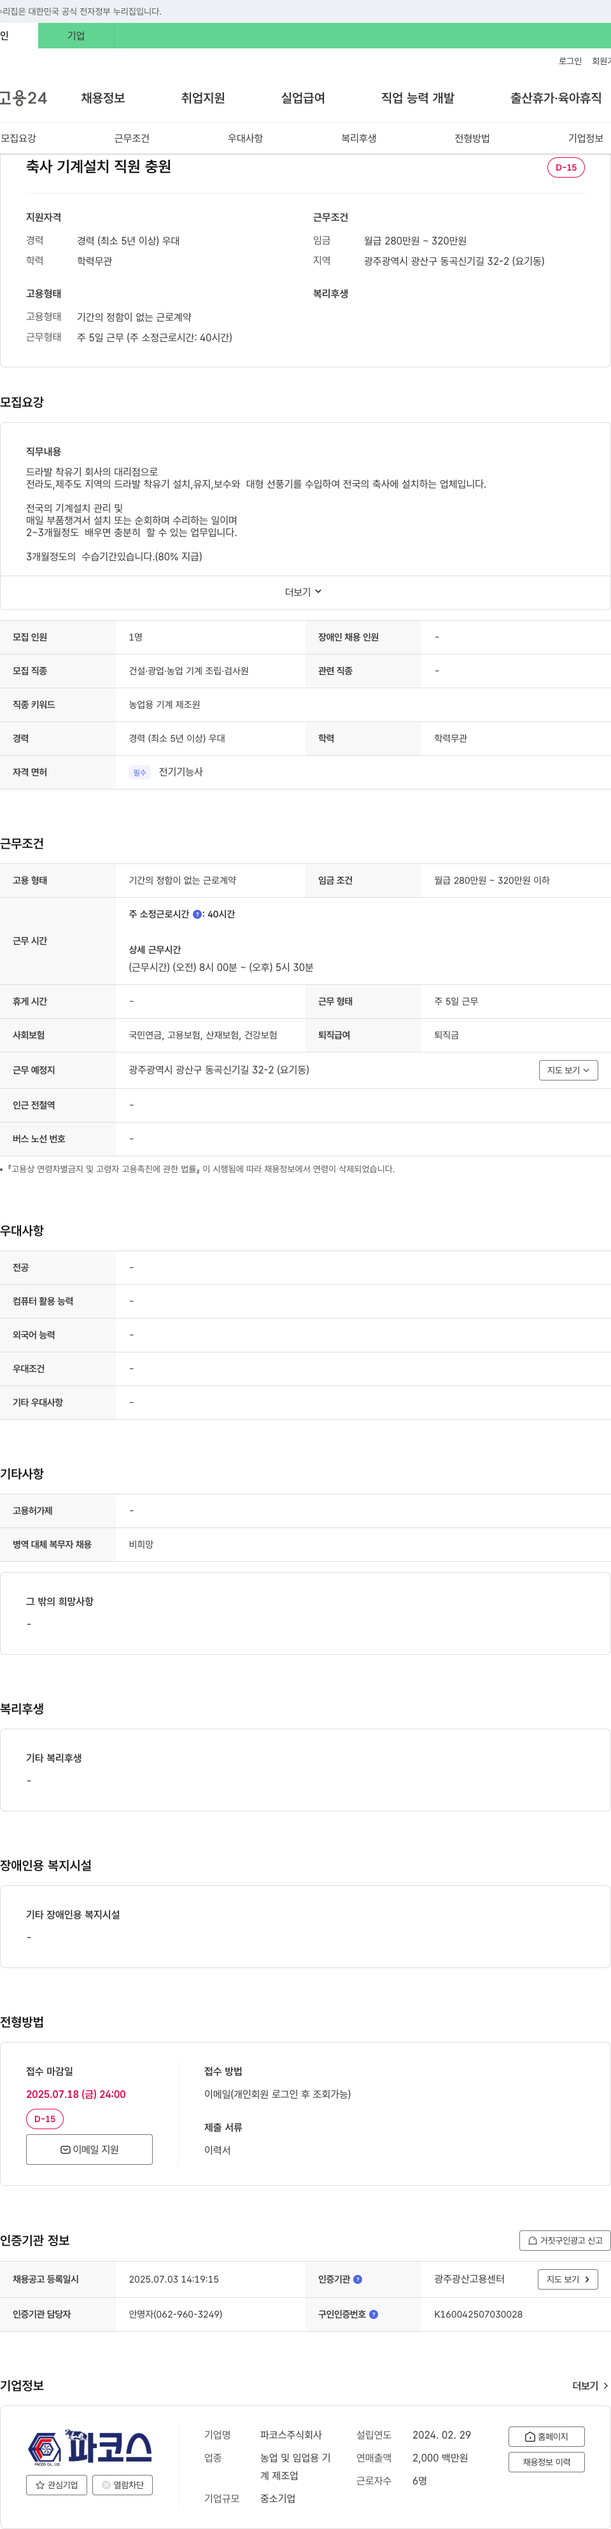Click the 구인인증번호 help icon
The width and height of the screenshot is (611, 2529).
click(374, 2314)
